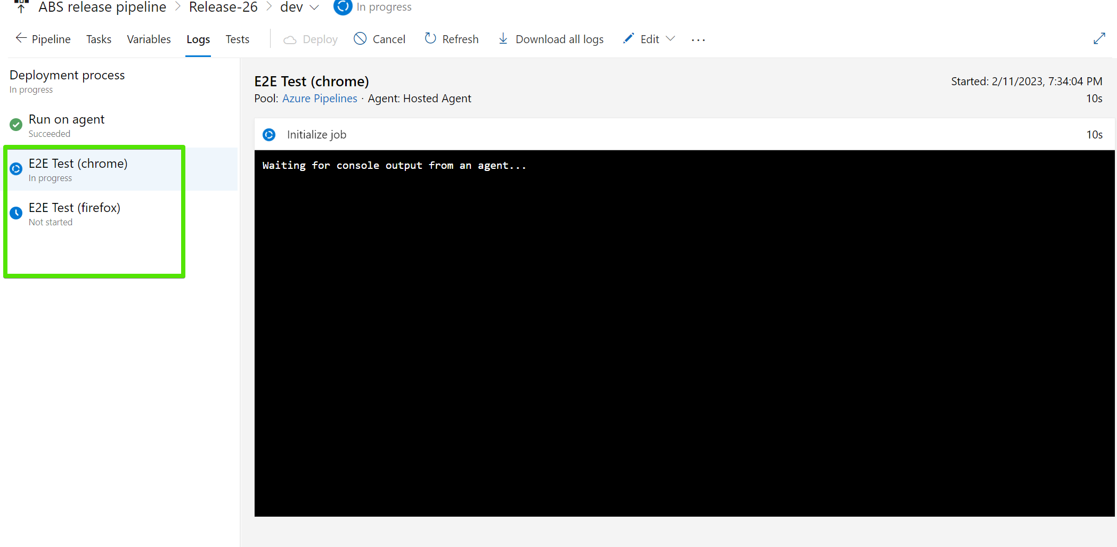
Task: Open the dev stage dropdown chevron
Action: 314,7
